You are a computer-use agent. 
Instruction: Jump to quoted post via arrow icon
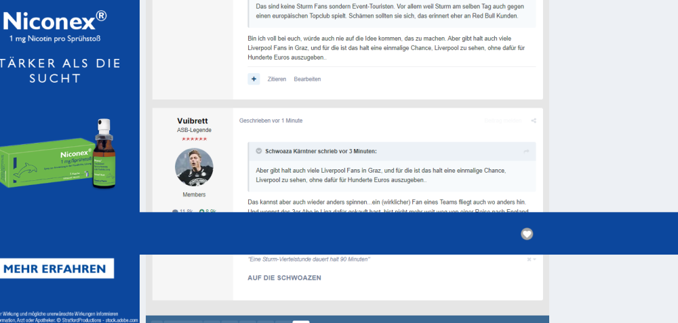click(x=526, y=151)
